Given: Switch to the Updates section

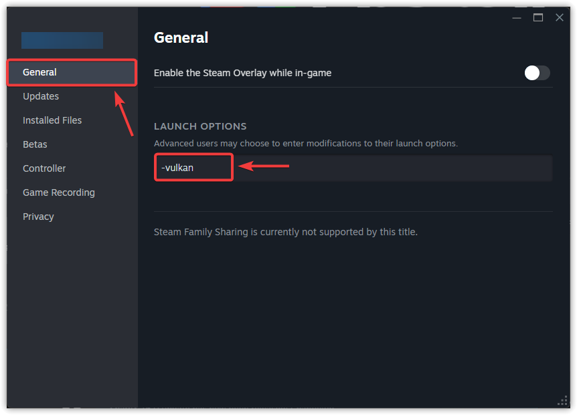Looking at the screenshot, I should click(x=41, y=96).
